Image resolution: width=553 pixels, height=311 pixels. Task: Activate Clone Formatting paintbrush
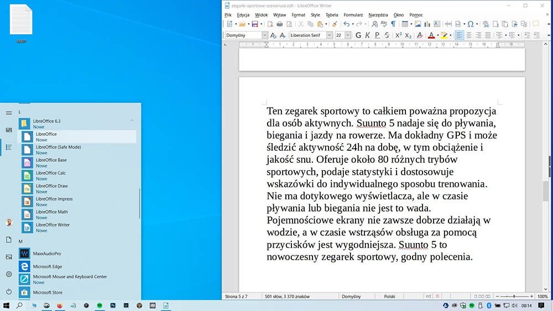[335, 24]
